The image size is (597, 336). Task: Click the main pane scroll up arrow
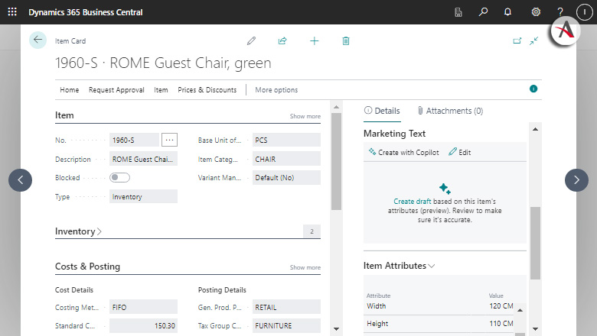pyautogui.click(x=336, y=107)
